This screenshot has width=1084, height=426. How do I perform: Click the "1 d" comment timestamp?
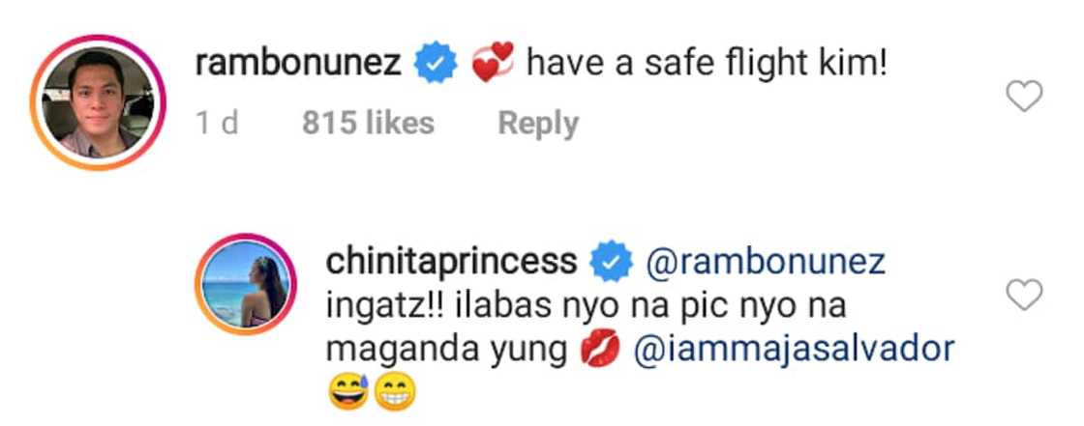tap(217, 123)
